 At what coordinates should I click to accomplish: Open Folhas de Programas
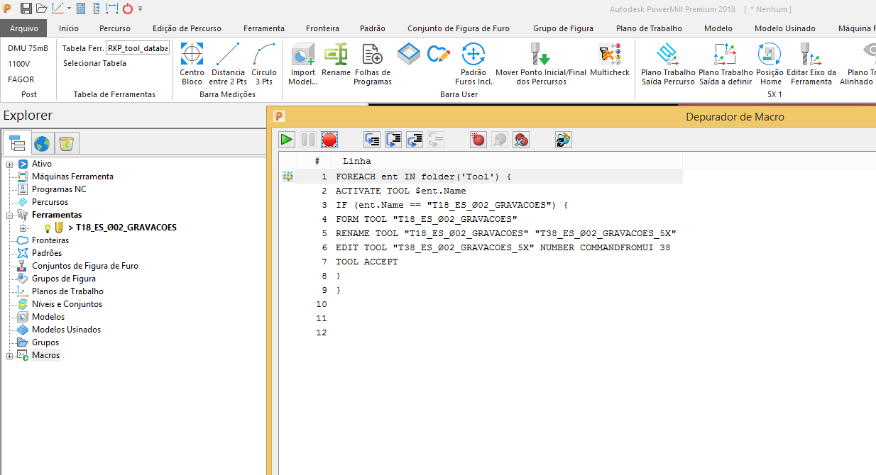point(372,62)
